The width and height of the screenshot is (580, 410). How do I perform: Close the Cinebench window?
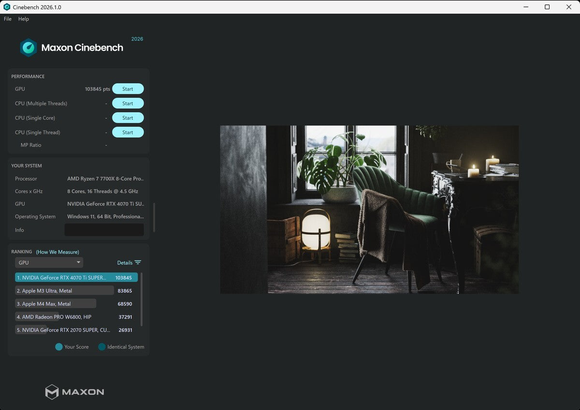[569, 7]
